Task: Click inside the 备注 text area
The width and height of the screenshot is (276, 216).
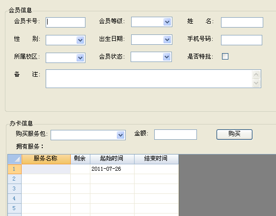Action: [x=149, y=79]
